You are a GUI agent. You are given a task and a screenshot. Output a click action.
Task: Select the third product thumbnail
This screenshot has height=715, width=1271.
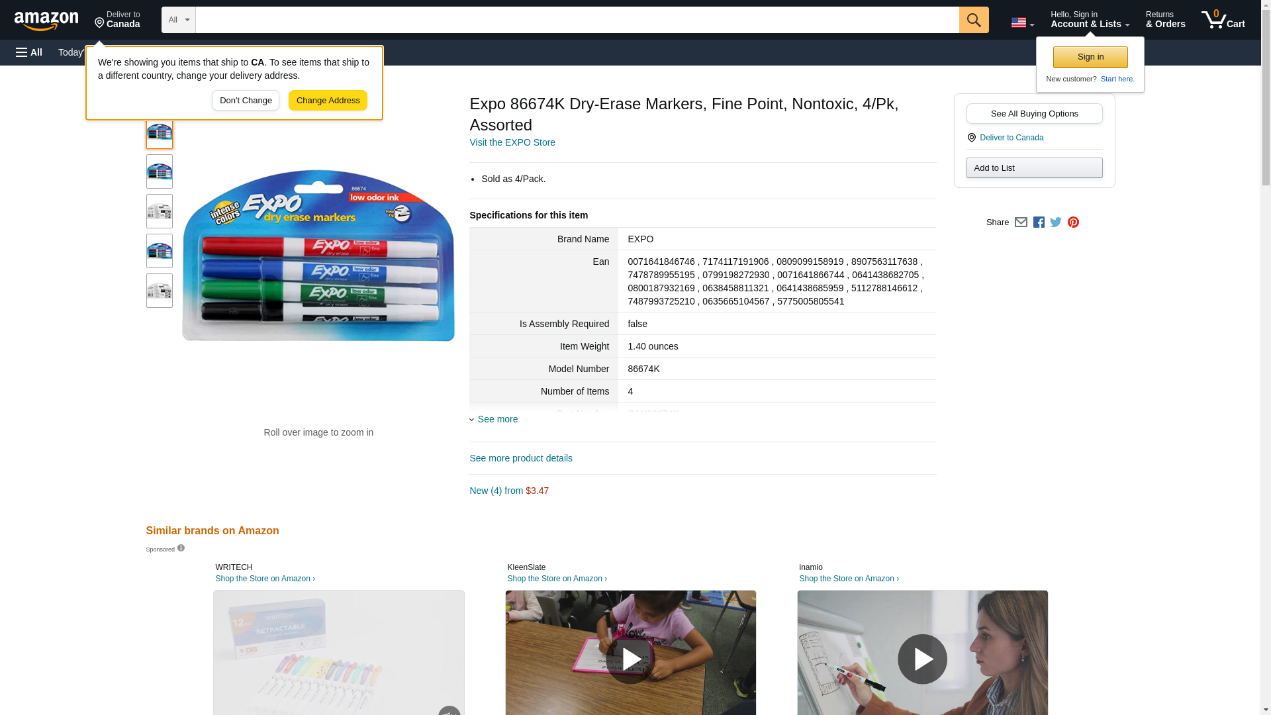160,211
